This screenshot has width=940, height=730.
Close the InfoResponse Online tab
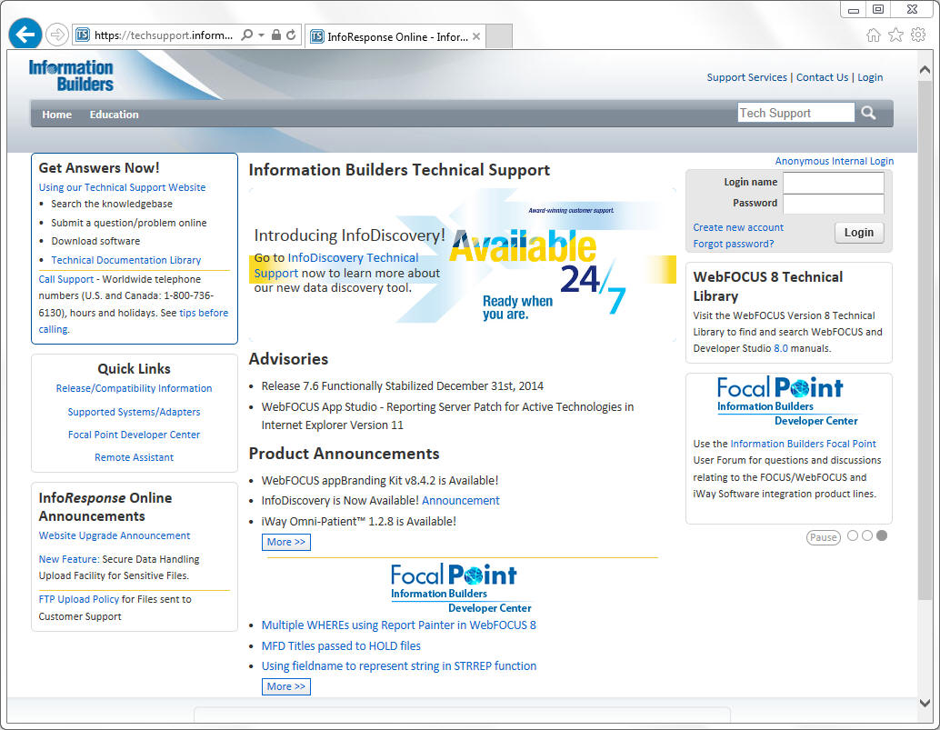(x=476, y=36)
